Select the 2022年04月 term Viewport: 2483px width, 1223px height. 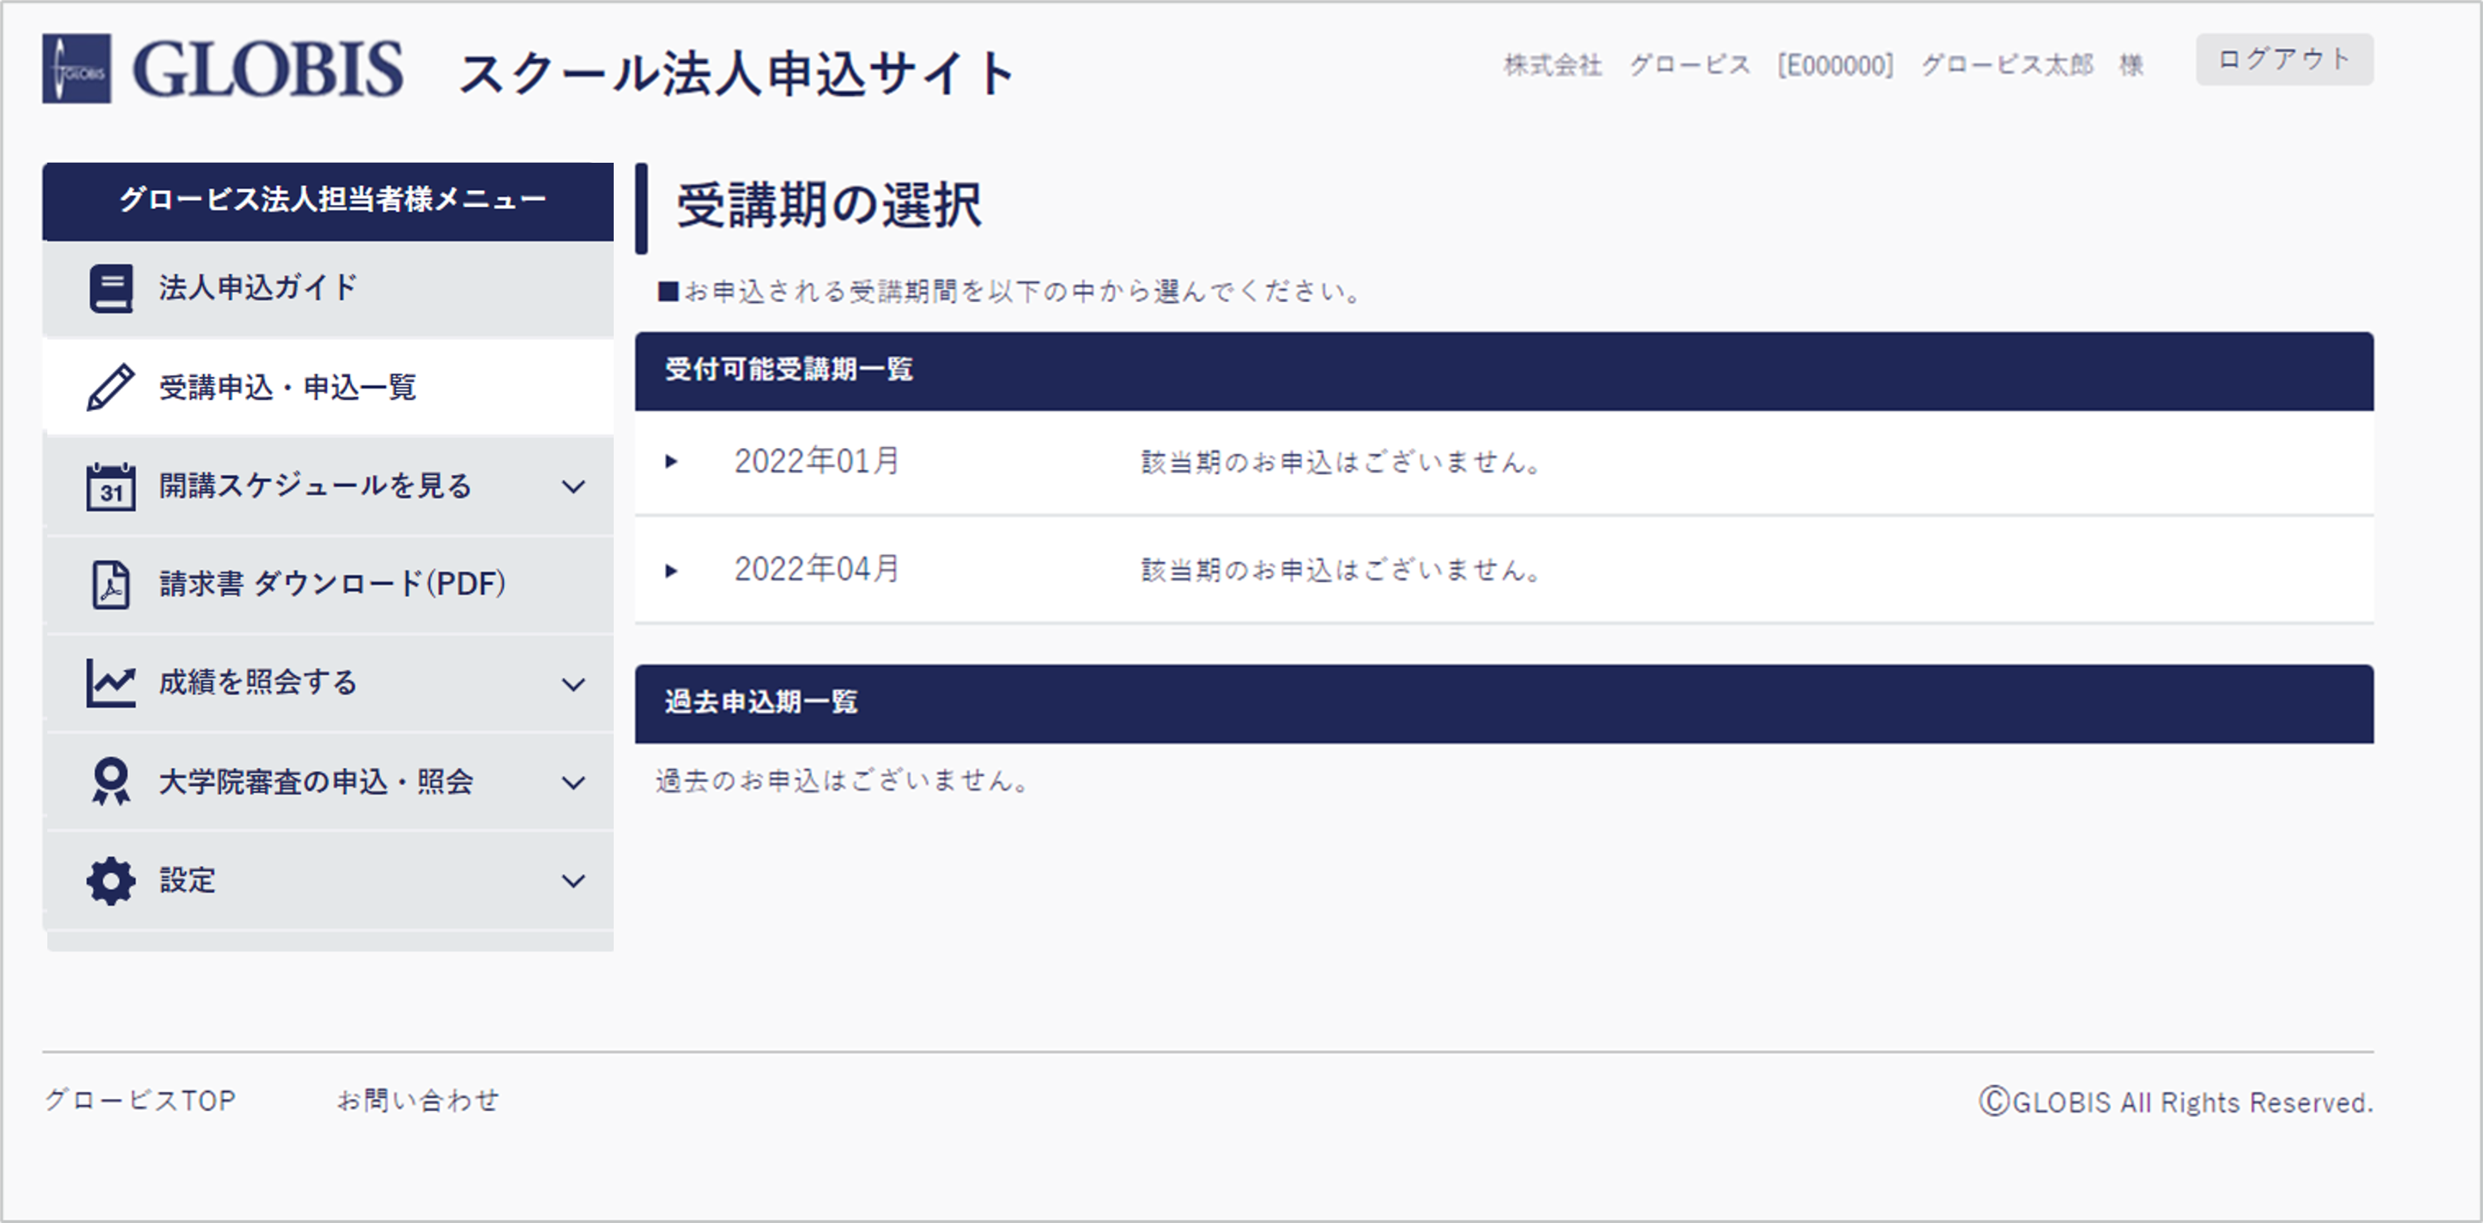pos(817,570)
